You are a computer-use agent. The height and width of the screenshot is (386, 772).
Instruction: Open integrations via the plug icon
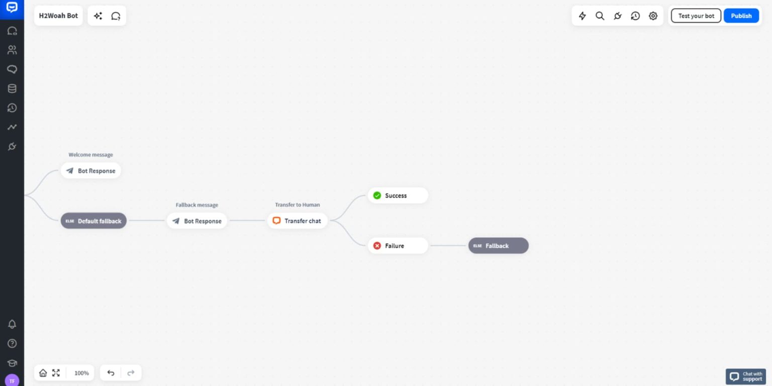coord(618,16)
